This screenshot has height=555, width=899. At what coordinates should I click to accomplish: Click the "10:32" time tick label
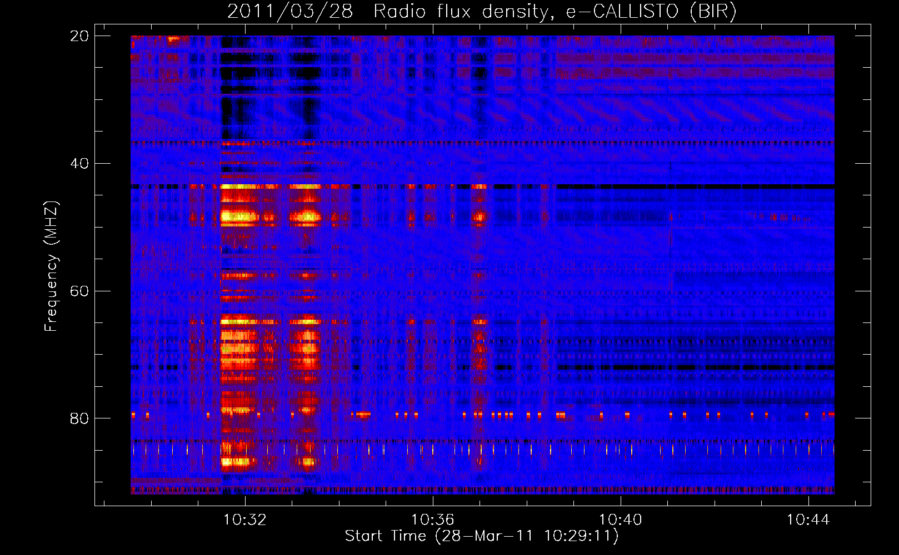point(245,519)
